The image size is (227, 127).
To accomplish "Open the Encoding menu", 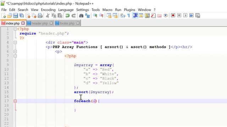I will click(x=48, y=10).
